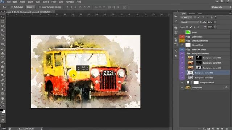Open the File menu
Viewport: 232px width, 130px height.
point(9,2)
